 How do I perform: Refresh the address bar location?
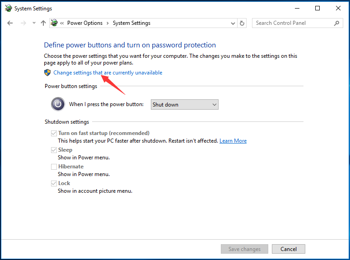point(242,23)
